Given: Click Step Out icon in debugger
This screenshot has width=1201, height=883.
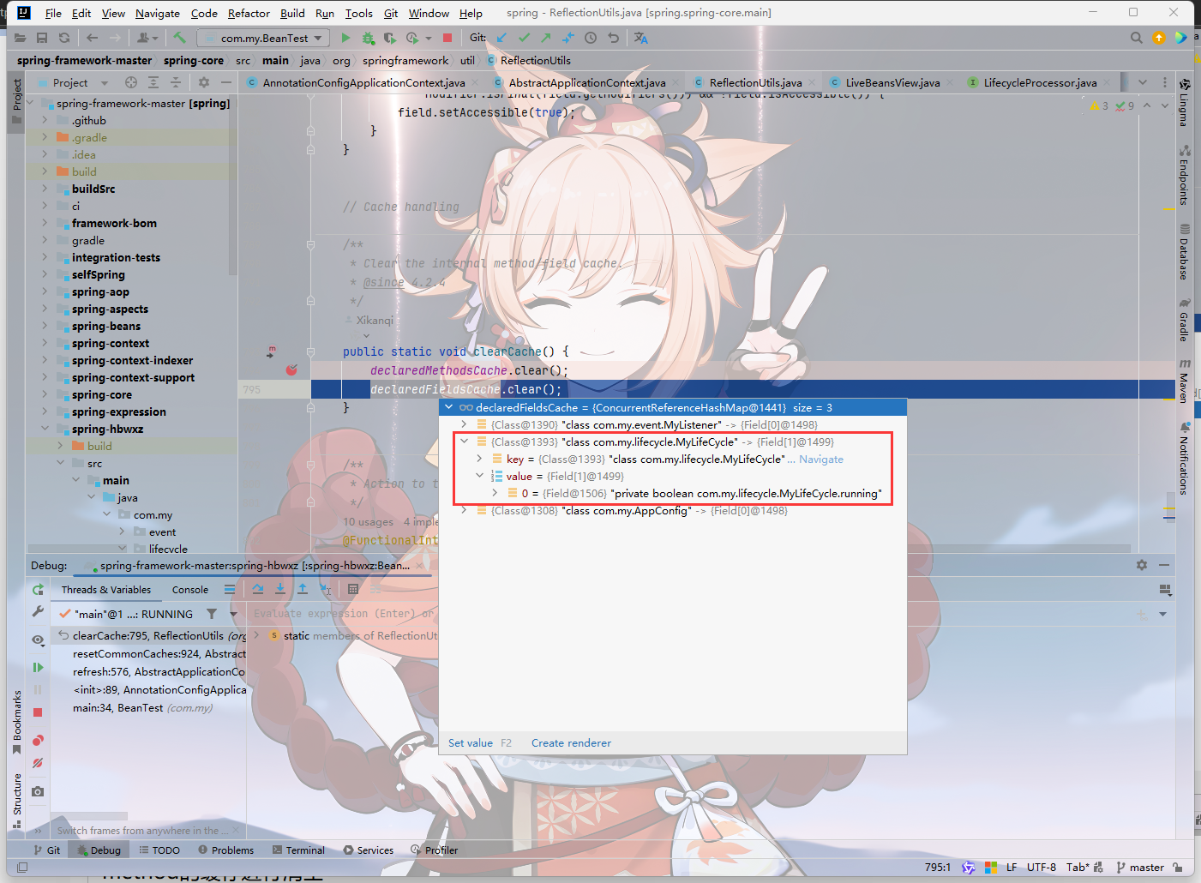Looking at the screenshot, I should [x=303, y=589].
